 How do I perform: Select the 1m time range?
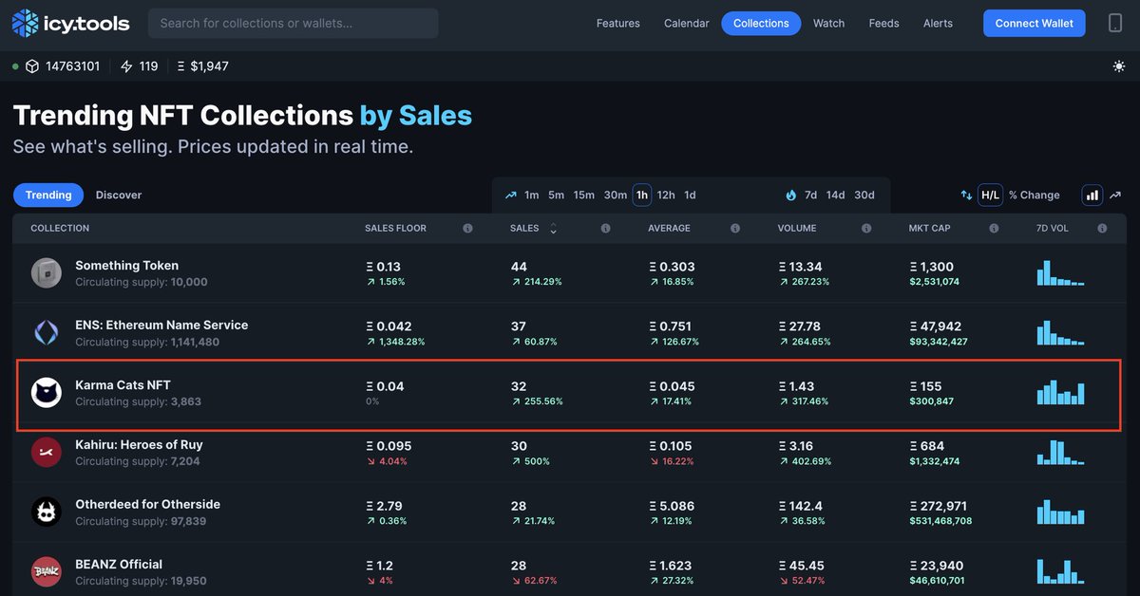point(531,196)
